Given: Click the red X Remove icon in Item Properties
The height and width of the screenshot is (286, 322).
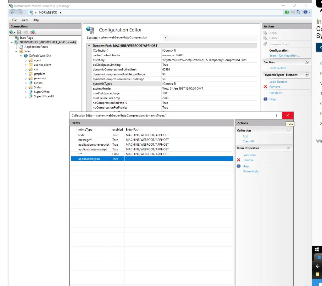Looking at the screenshot, I should point(239,160).
